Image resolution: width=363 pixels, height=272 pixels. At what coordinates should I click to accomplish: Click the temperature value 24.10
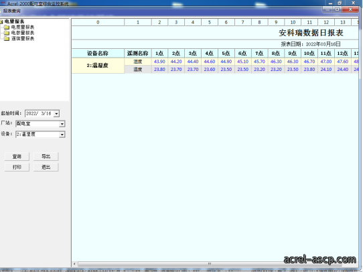326,70
